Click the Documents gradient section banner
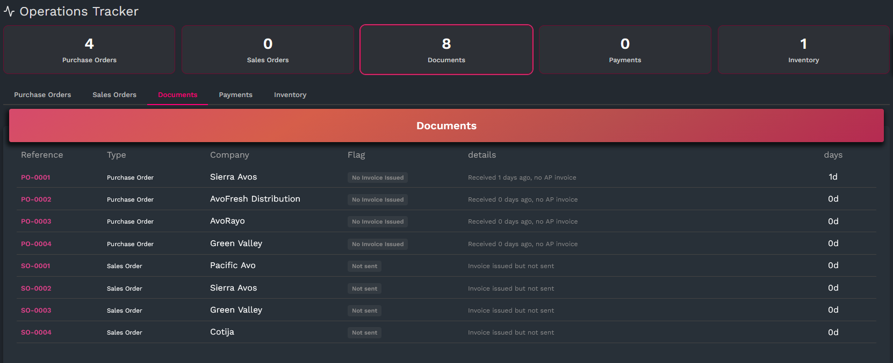Screen dimensions: 893x363 point(447,125)
